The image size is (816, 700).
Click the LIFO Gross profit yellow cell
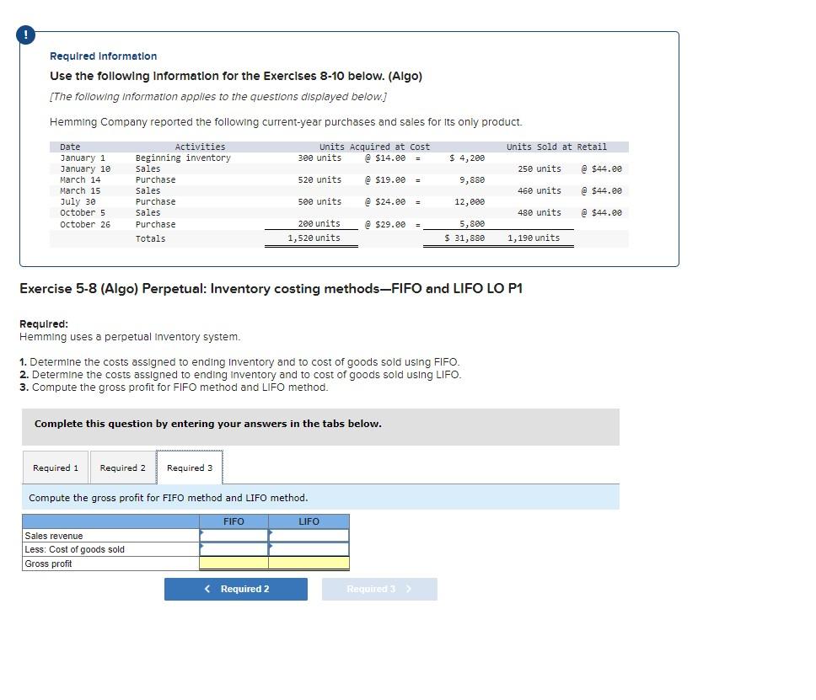click(309, 564)
